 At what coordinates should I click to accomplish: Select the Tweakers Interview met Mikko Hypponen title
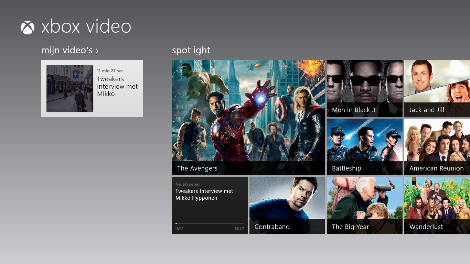coord(204,195)
